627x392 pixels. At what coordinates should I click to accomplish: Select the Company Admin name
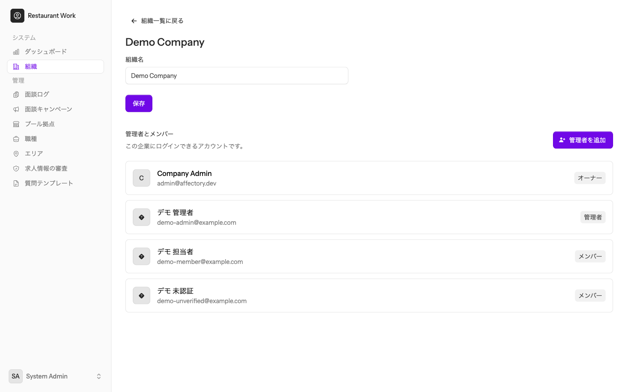click(x=185, y=173)
